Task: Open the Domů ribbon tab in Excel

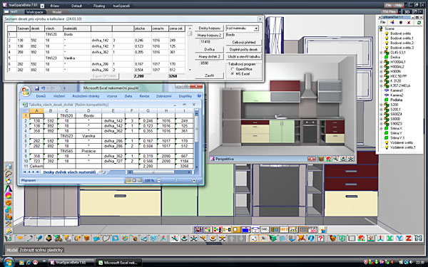Action: click(x=41, y=96)
